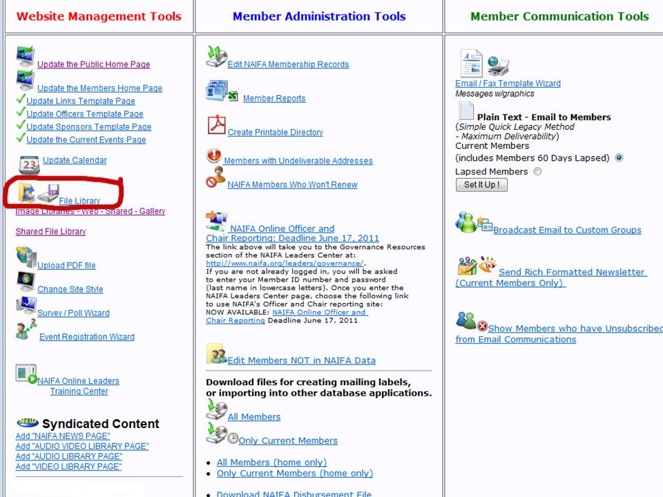Open the Email / Fax Template Wizard link
Screen dimensions: 663x497
(x=508, y=84)
